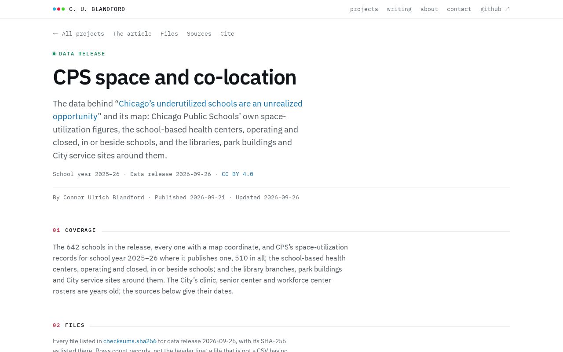This screenshot has height=352, width=563.
Task: Click the page title CPS space and co-location
Action: (175, 77)
